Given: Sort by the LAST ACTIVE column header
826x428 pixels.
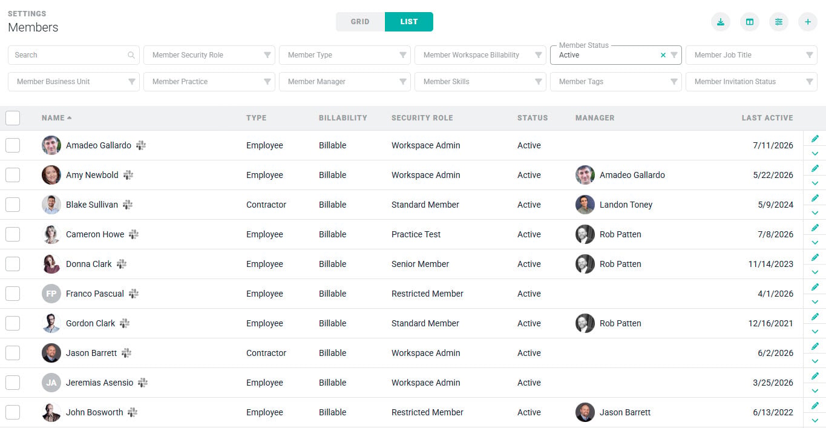Looking at the screenshot, I should 767,118.
